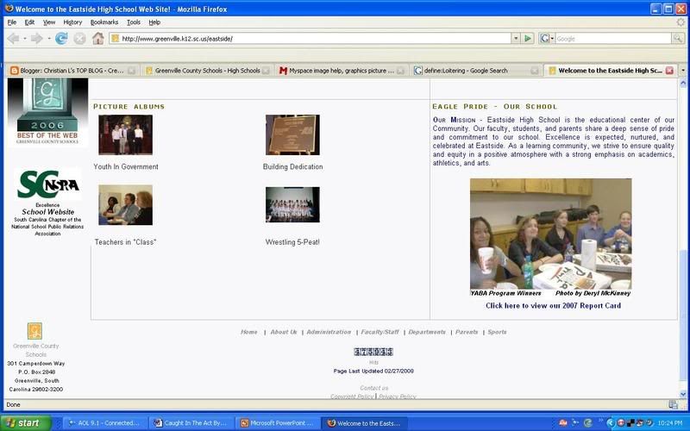
Task: Close the Welcome to the Eastside tab
Action: click(x=669, y=71)
